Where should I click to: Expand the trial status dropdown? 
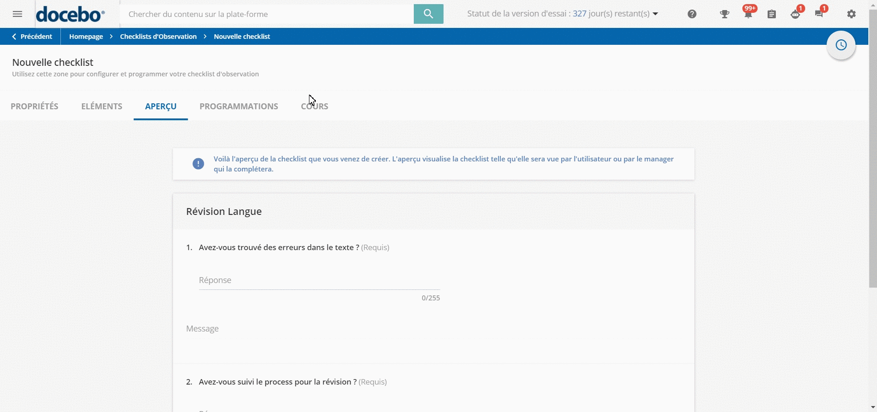click(655, 14)
